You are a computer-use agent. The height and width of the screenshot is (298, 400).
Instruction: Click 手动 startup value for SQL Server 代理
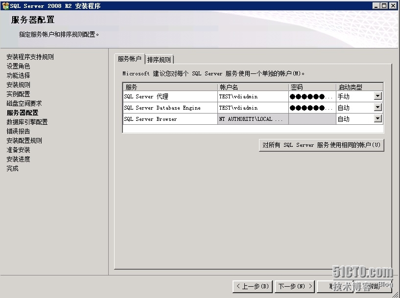point(344,96)
